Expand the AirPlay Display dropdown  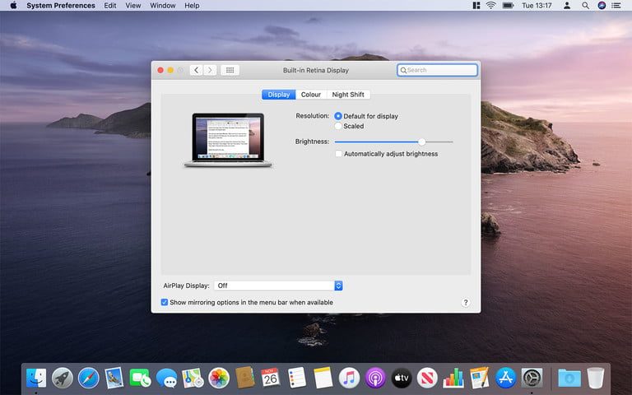click(x=278, y=286)
